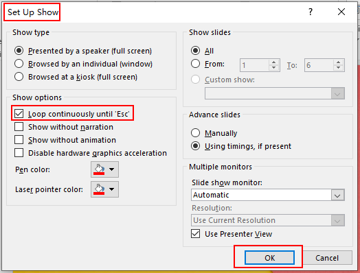Click the To slide number field

click(319, 65)
